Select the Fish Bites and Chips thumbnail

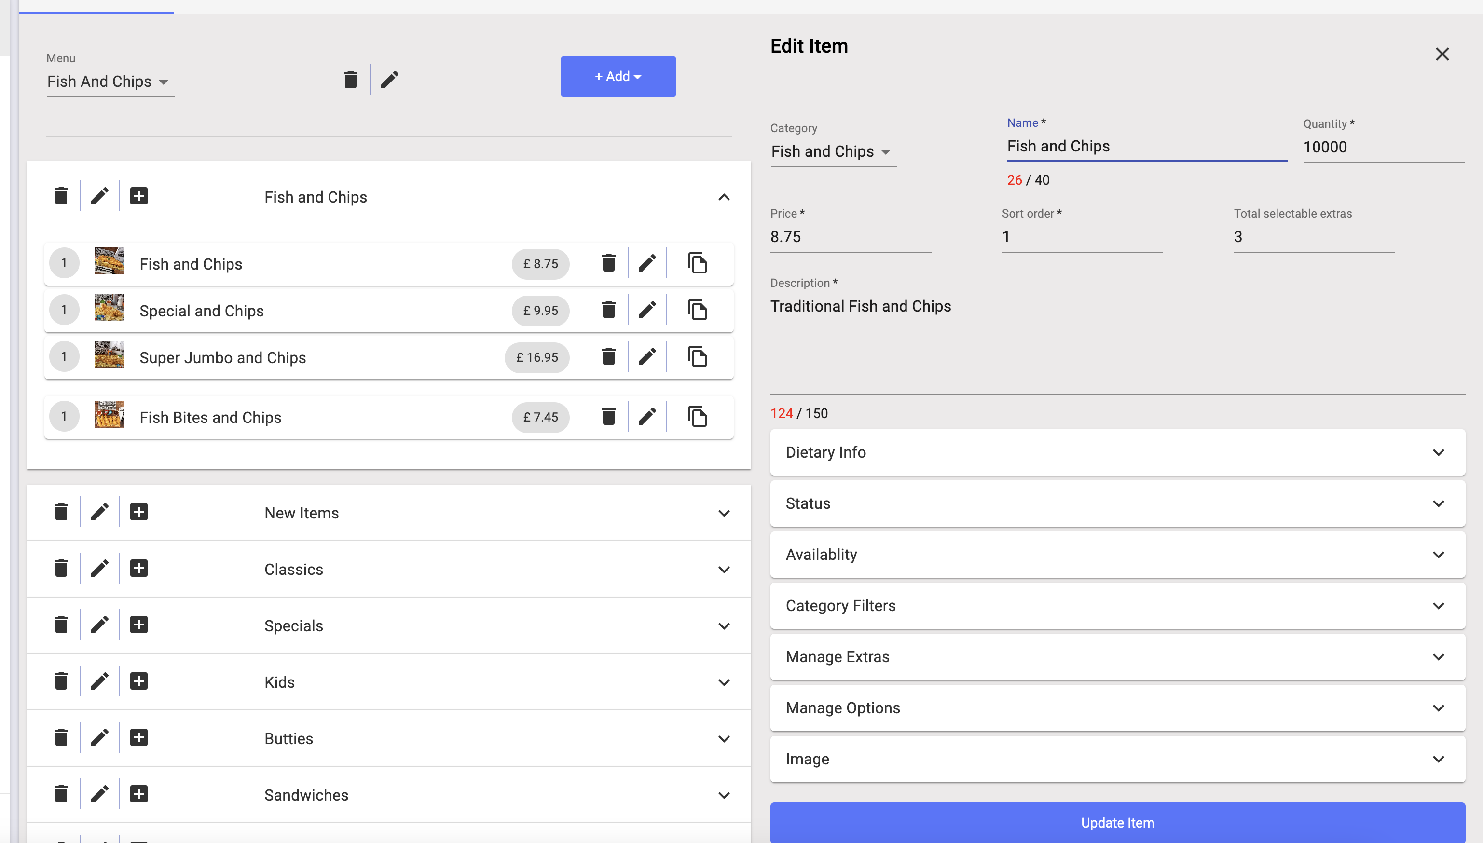point(110,415)
